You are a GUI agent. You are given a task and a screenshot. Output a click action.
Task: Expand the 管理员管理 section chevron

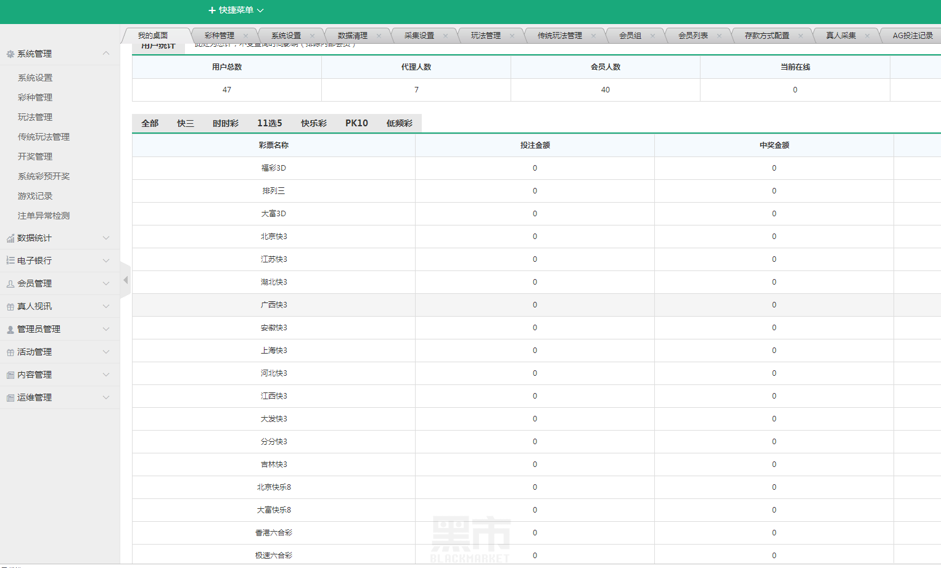pos(106,329)
